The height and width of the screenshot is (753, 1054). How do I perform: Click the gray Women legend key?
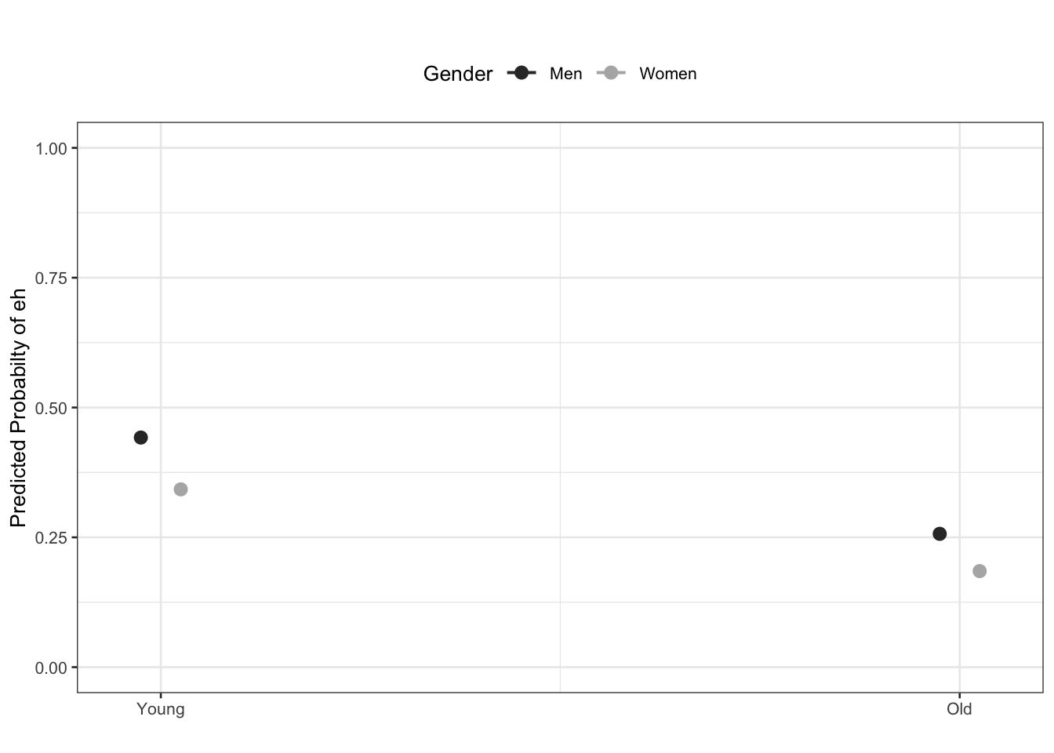pyautogui.click(x=611, y=73)
